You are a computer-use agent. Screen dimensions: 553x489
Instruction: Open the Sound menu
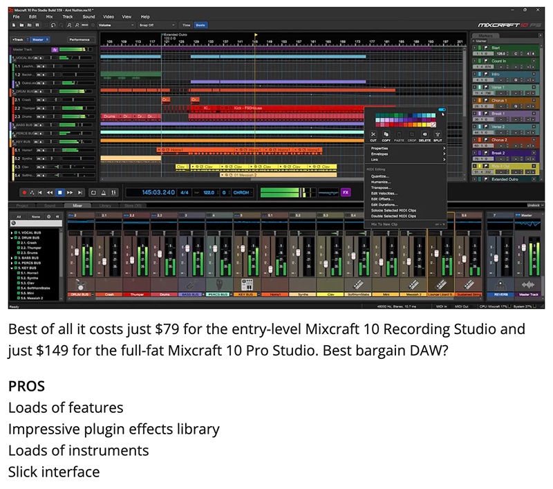pos(88,17)
